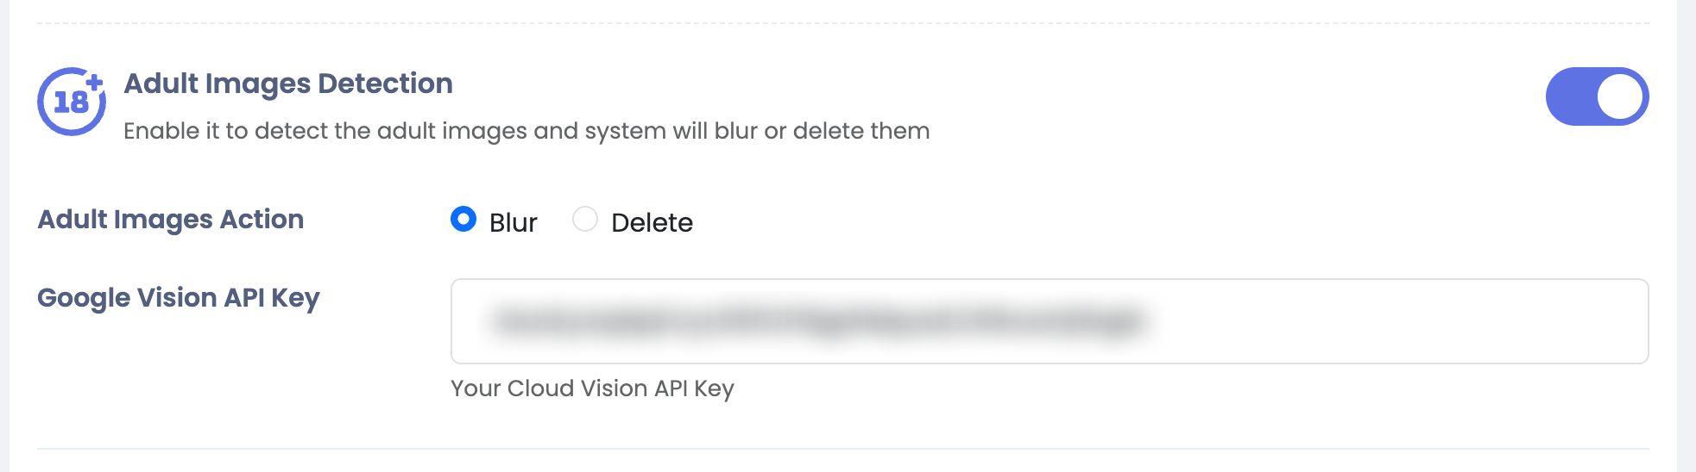The height and width of the screenshot is (472, 1696).
Task: Click the Adult Images Detection heading
Action: tap(288, 84)
